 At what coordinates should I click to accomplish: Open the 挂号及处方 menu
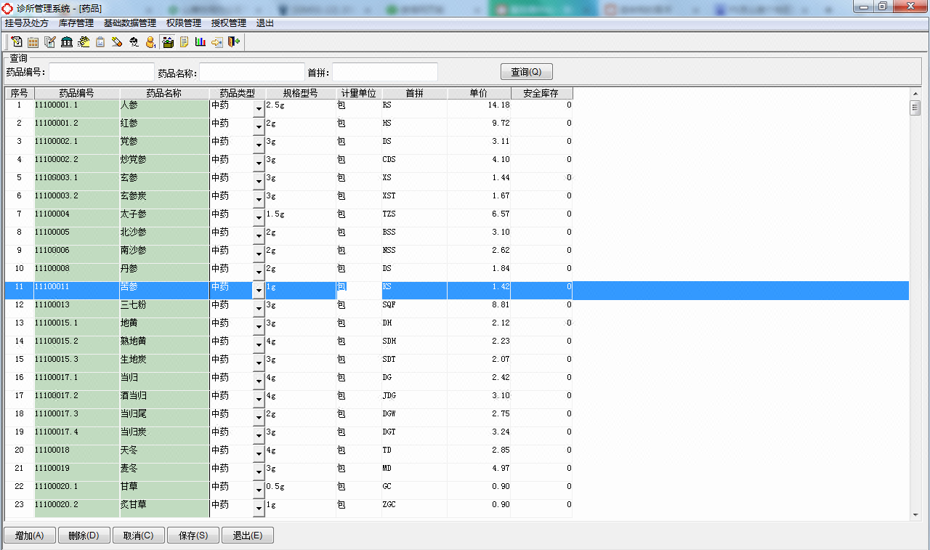[27, 23]
